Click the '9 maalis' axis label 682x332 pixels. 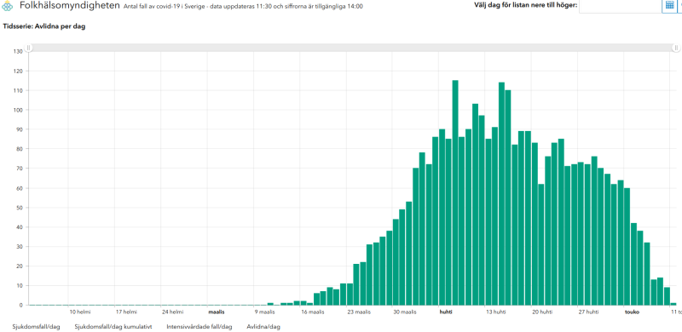[265, 312]
